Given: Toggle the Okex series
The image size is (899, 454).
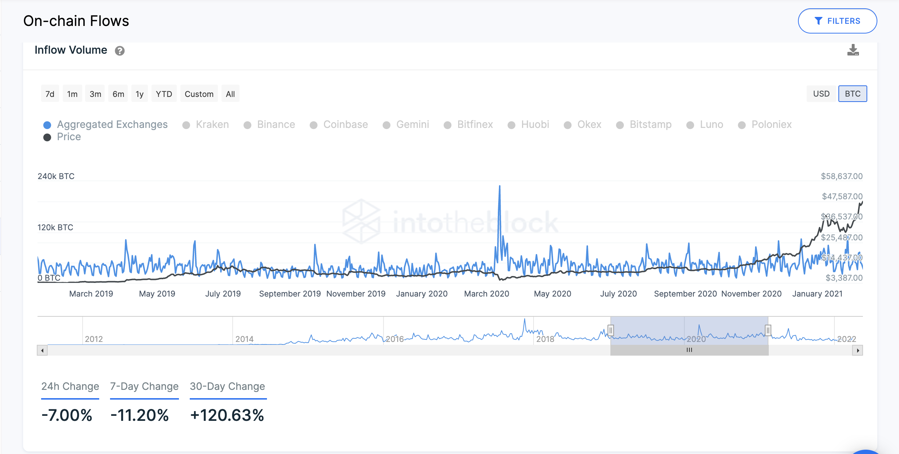Looking at the screenshot, I should coord(583,125).
